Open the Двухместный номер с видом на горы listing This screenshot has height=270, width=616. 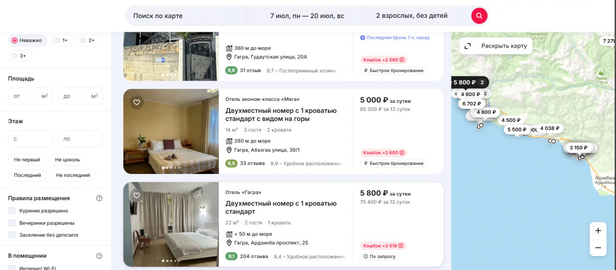pos(281,114)
